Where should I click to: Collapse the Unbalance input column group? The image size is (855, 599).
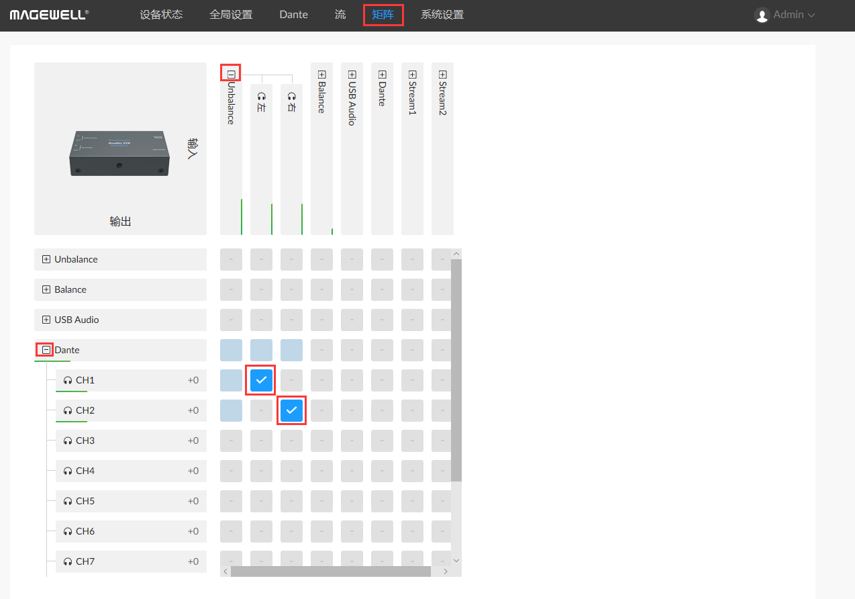coord(231,75)
